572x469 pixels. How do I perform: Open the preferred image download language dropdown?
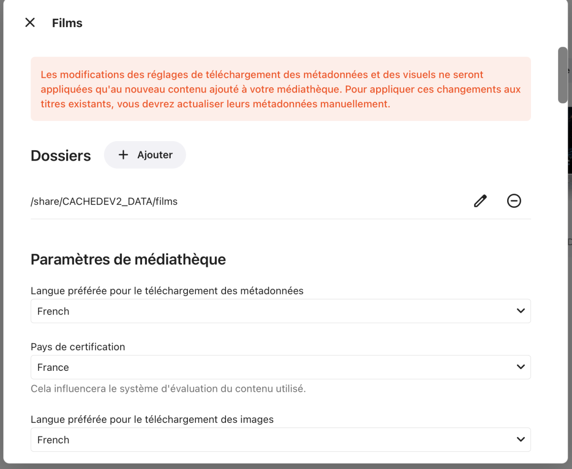pos(280,439)
